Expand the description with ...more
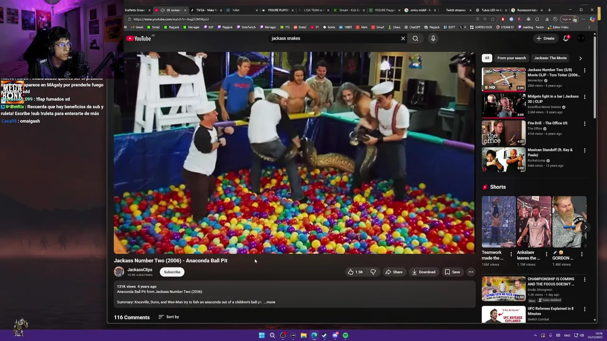This screenshot has width=607, height=341. [269, 302]
